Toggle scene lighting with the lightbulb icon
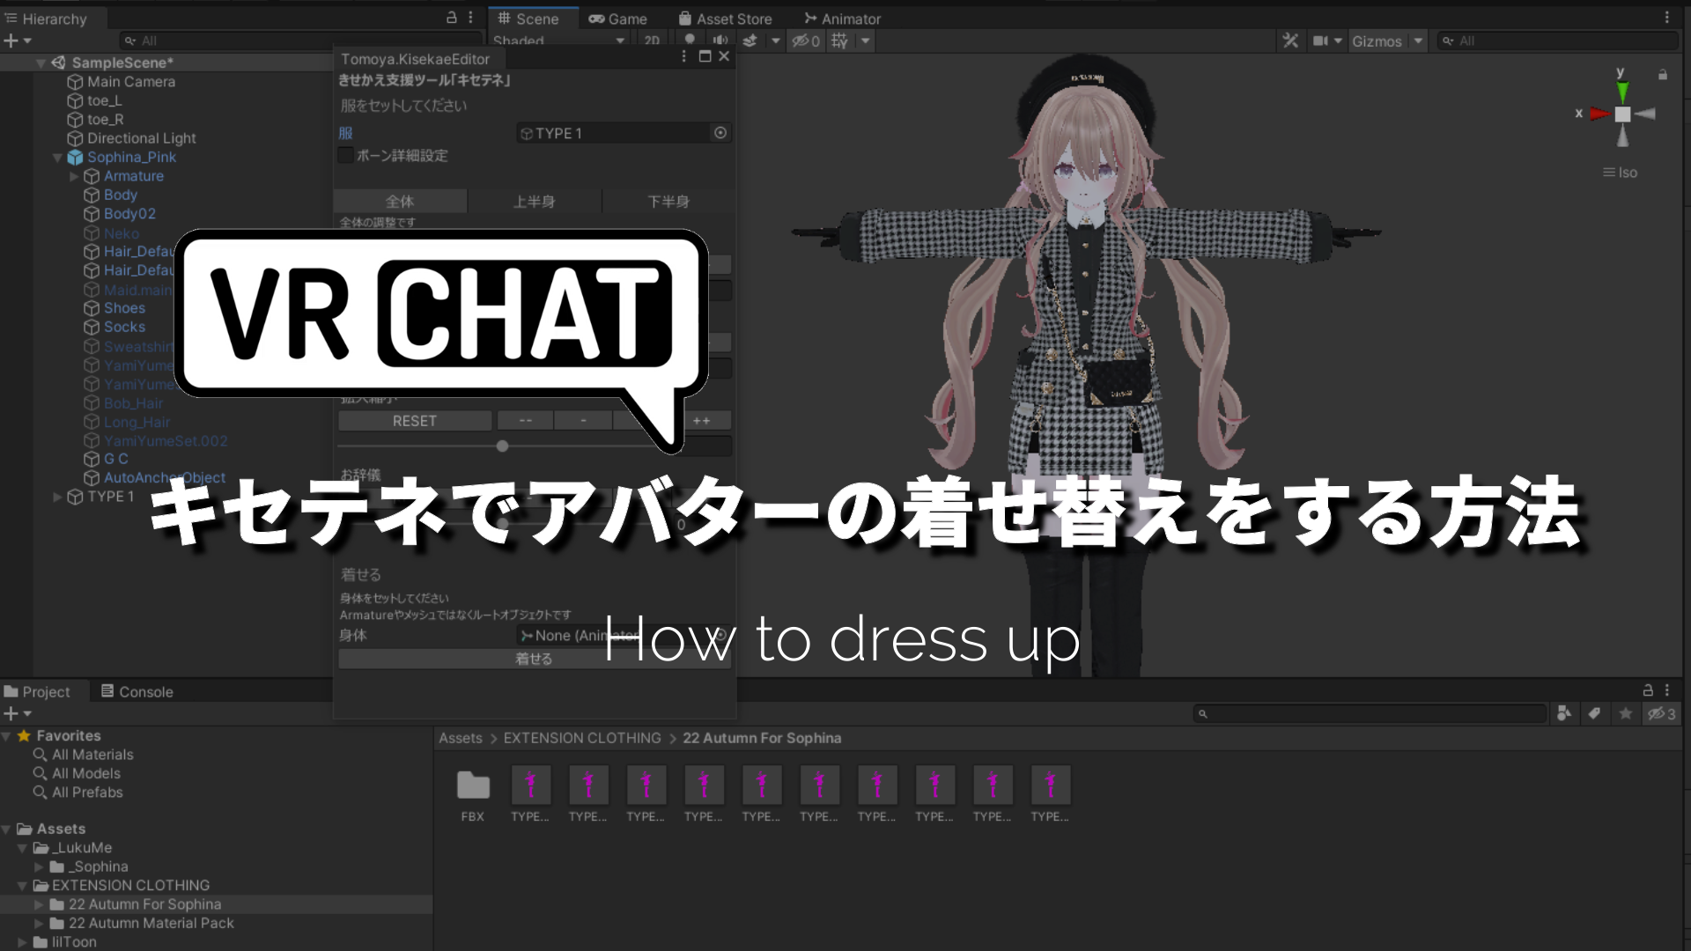 (690, 41)
